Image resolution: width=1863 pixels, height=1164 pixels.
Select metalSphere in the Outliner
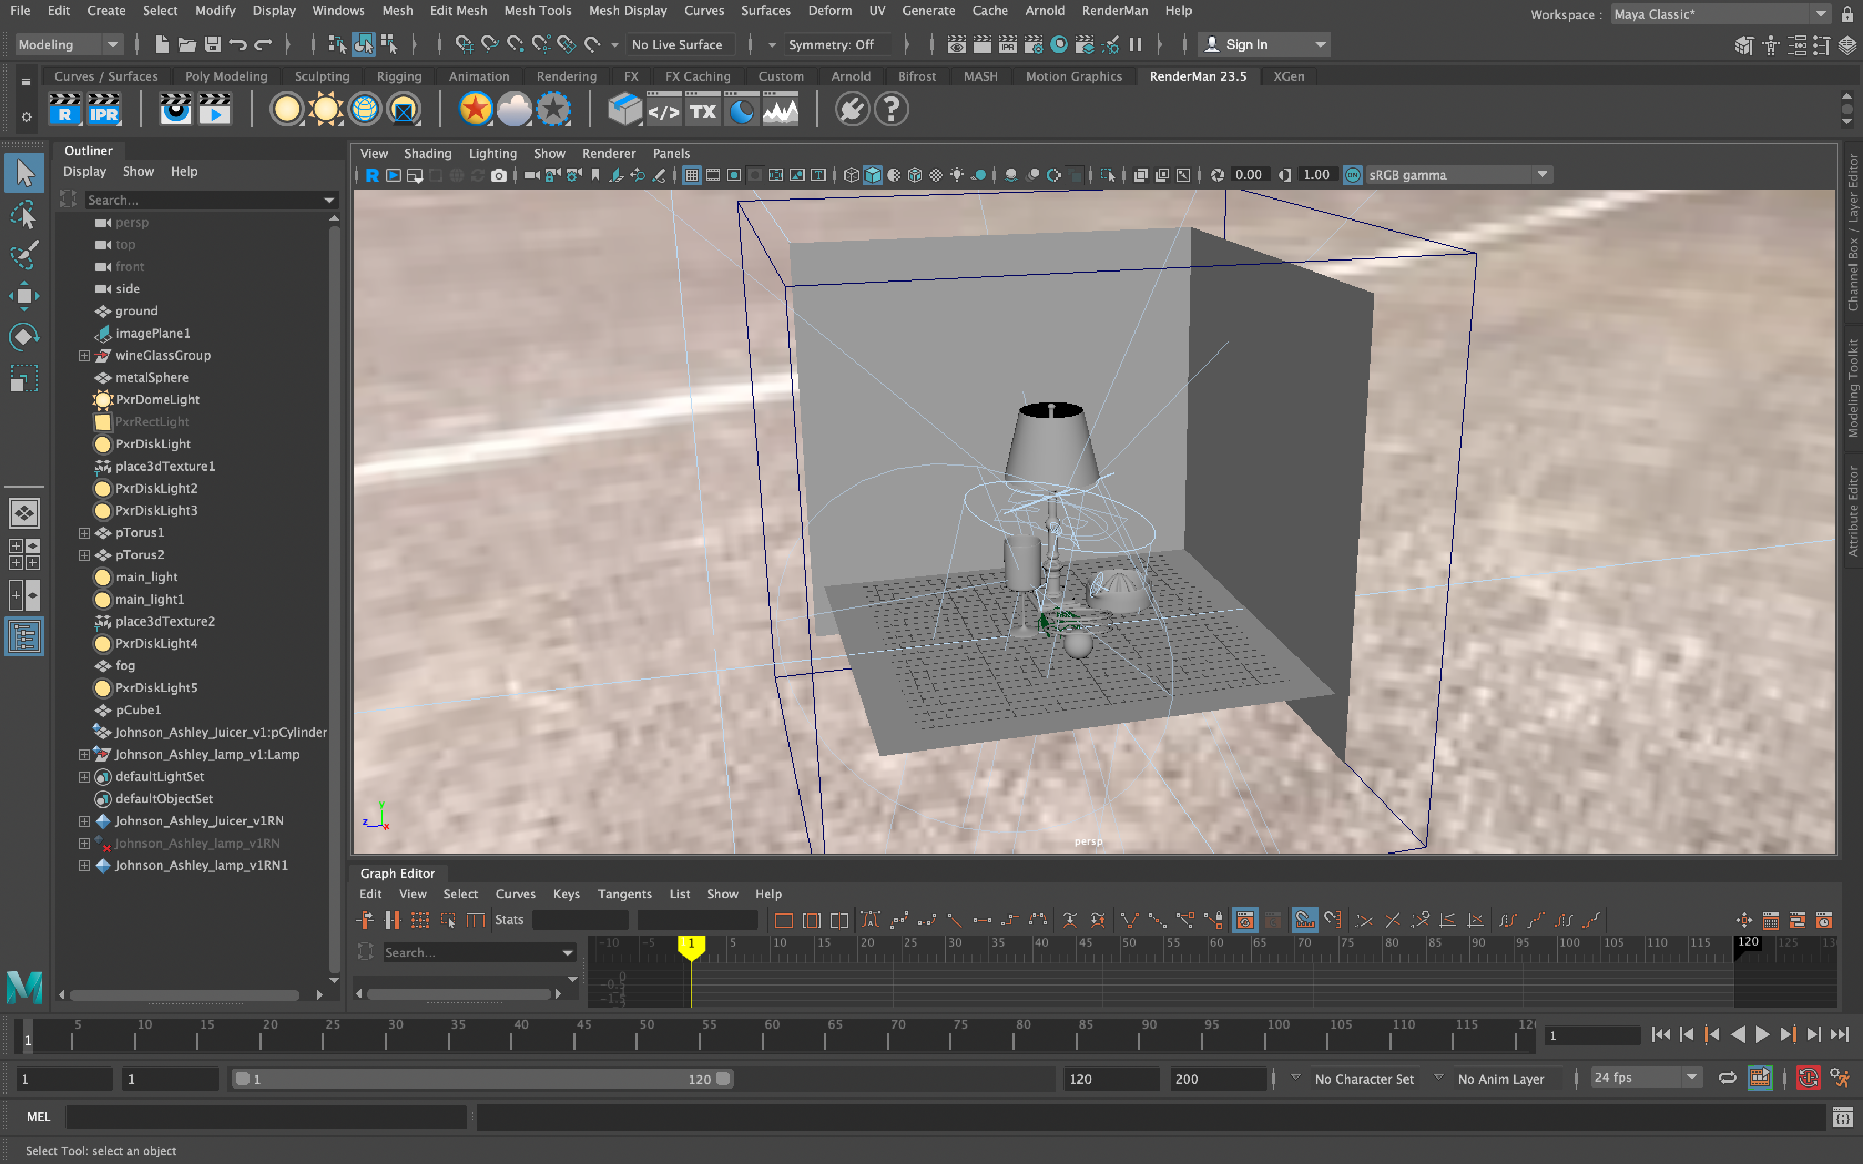[x=152, y=377]
